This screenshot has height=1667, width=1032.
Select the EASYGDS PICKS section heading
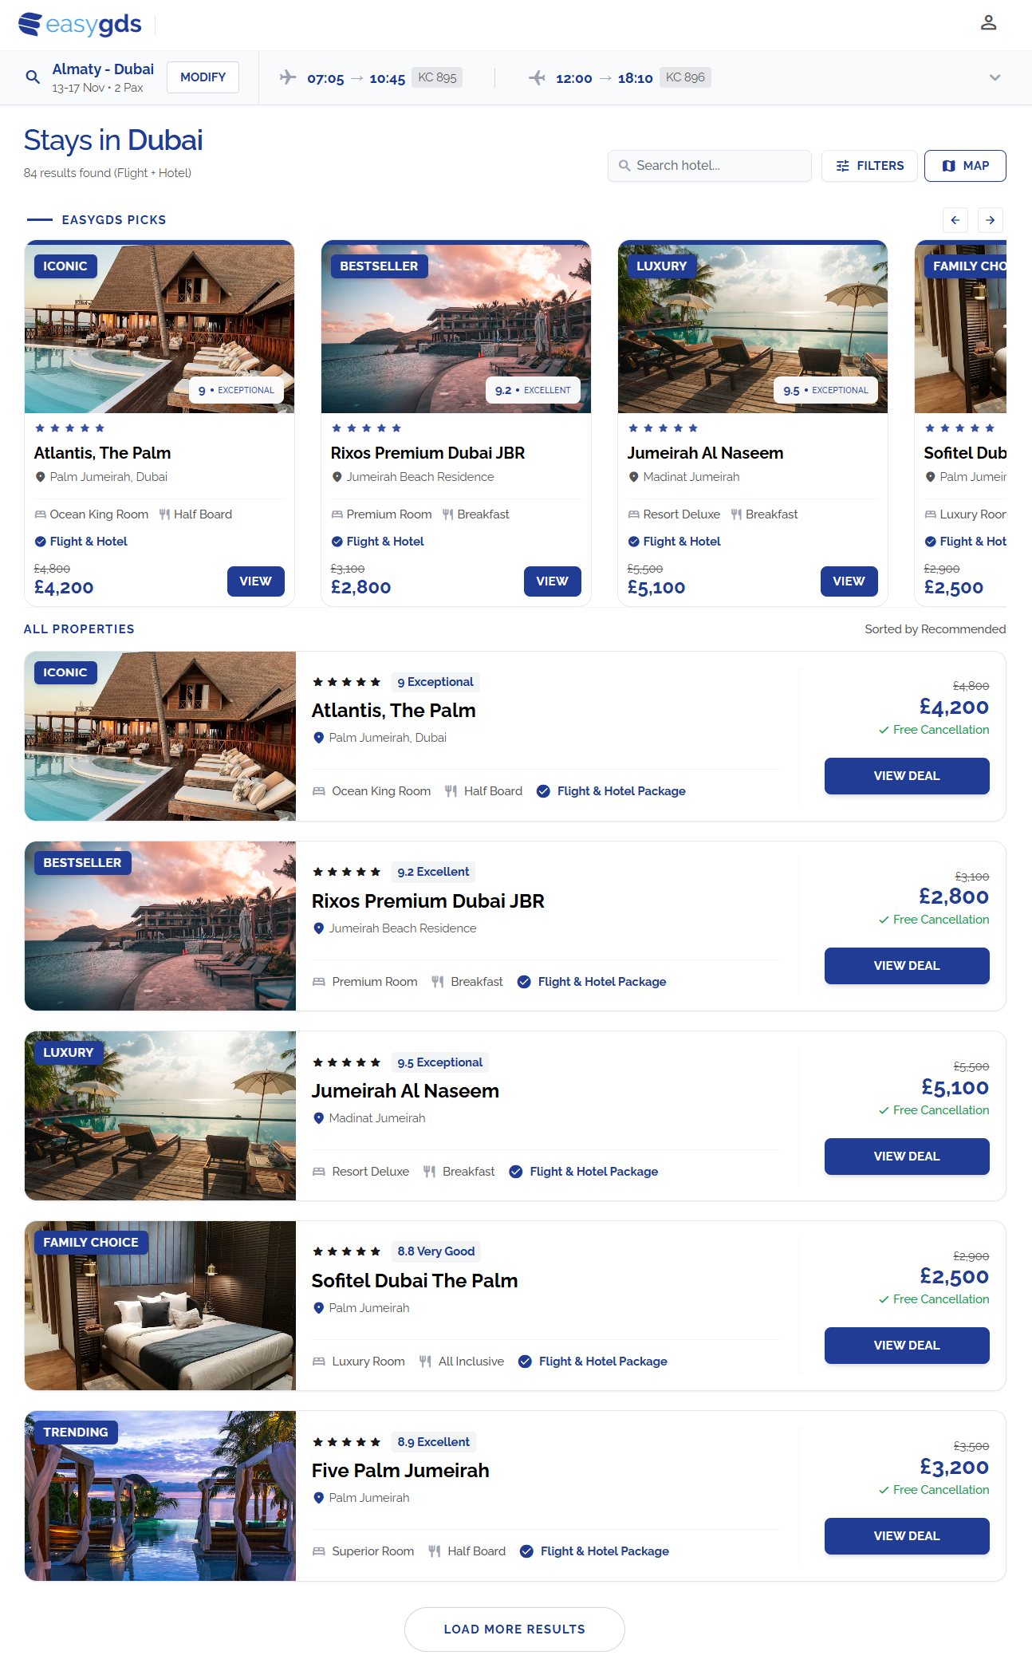[113, 219]
